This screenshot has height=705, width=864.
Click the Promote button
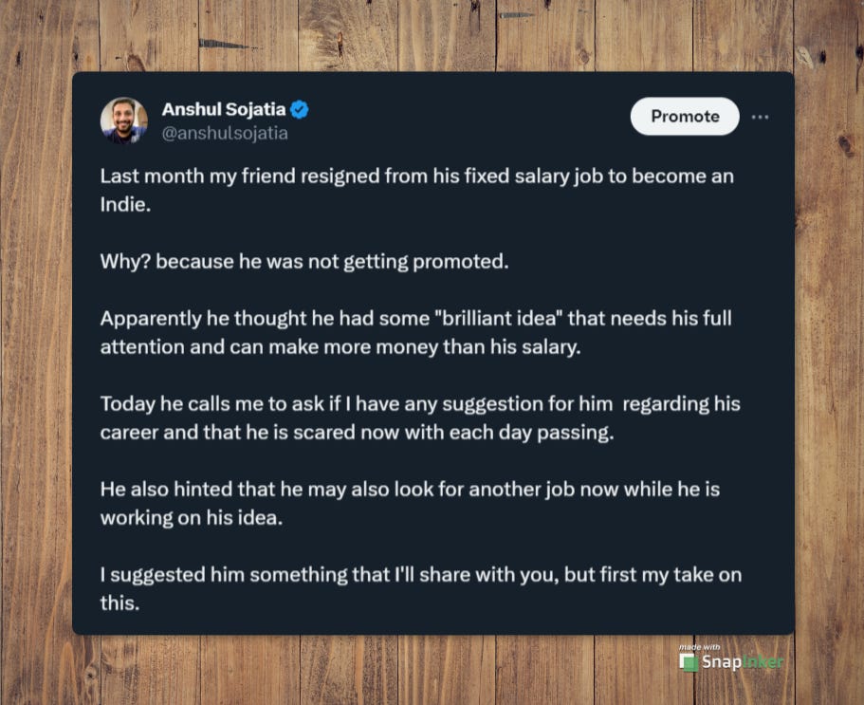685,117
